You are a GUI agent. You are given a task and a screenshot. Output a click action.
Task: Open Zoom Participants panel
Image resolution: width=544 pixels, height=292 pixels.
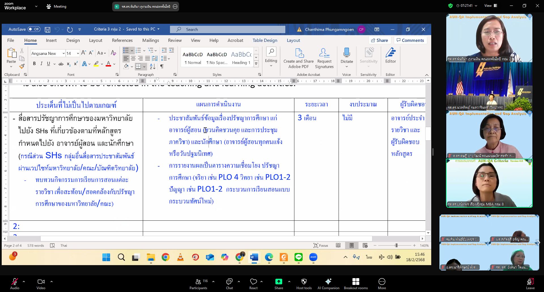point(198,284)
